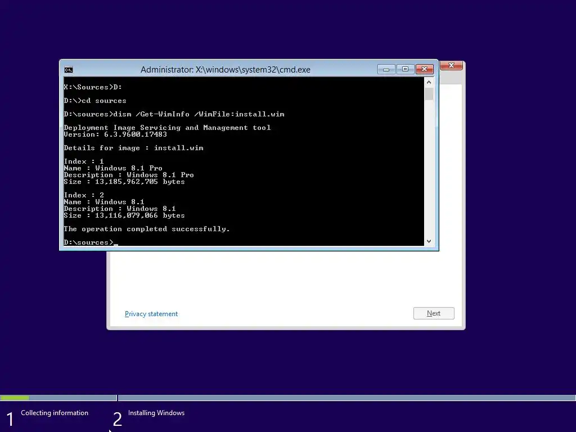Close the Windows Setup dialog behind cmd
Image resolution: width=576 pixels, height=432 pixels.
point(451,65)
